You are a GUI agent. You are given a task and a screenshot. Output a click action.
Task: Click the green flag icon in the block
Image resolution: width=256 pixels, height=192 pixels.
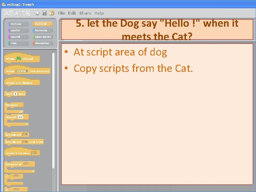[x=18, y=59]
